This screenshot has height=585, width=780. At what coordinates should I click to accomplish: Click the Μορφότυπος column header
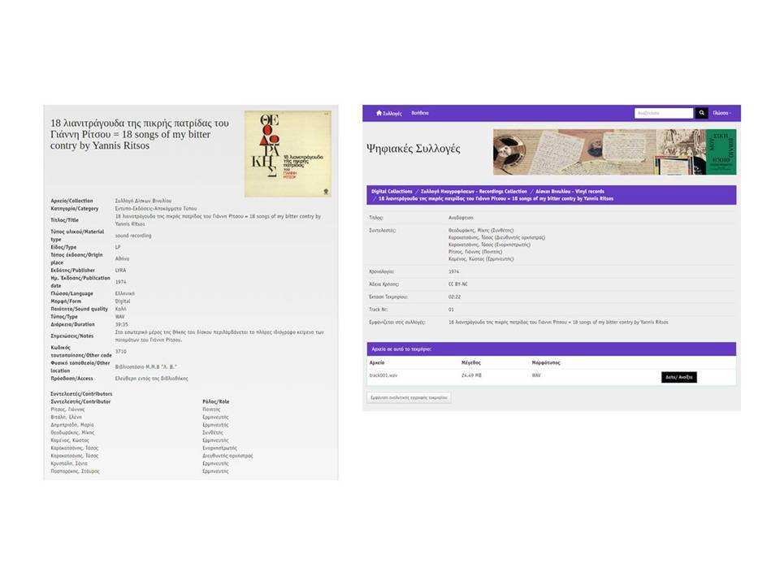click(x=546, y=362)
